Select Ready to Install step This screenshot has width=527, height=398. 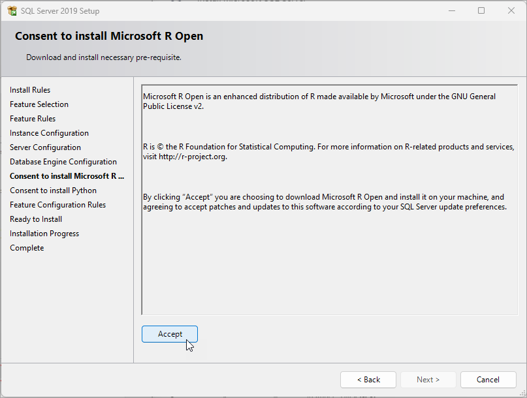pyautogui.click(x=36, y=219)
